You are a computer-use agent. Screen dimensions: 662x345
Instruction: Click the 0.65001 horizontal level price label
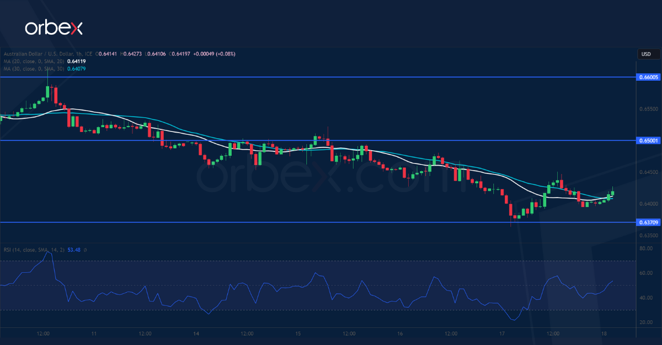click(649, 141)
